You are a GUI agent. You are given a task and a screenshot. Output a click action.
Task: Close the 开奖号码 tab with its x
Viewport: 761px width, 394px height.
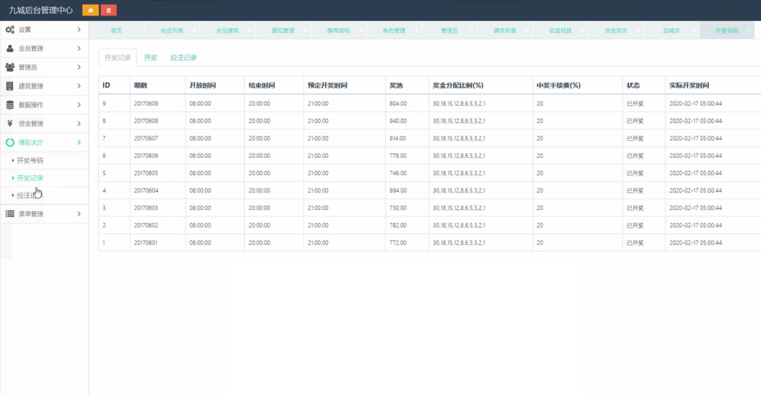749,30
